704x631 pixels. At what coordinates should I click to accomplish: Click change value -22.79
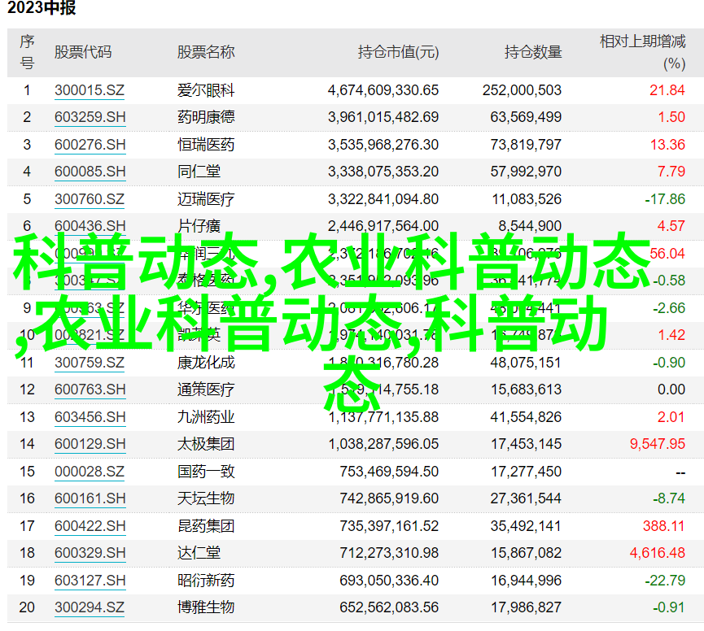point(665,581)
